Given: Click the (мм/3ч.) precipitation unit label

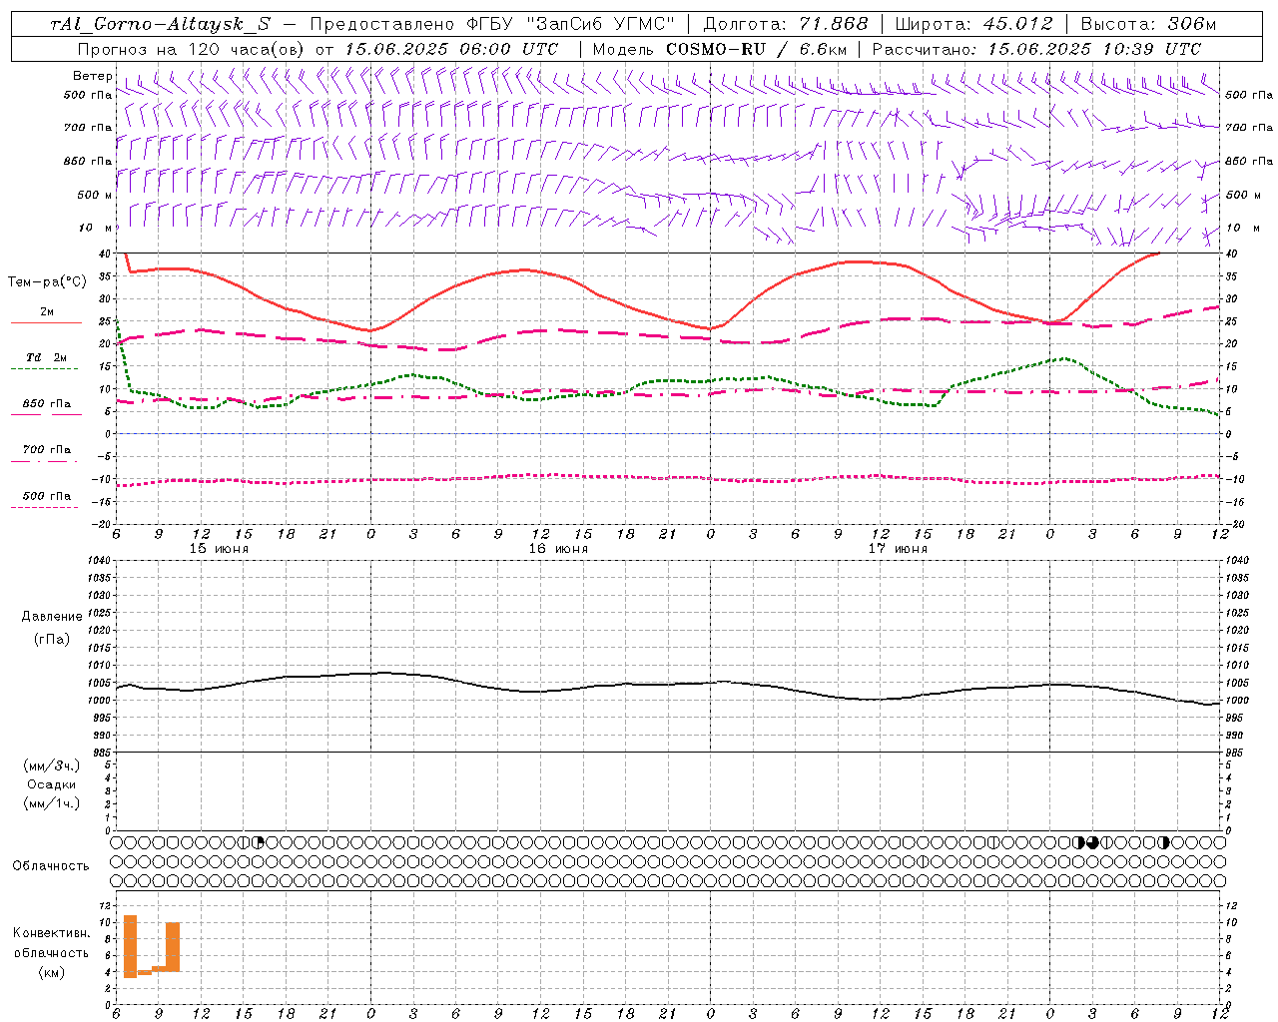Looking at the screenshot, I should (52, 766).
